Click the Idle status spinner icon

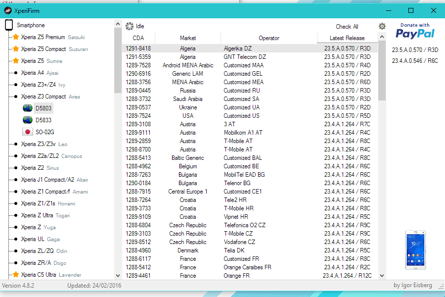(x=130, y=26)
